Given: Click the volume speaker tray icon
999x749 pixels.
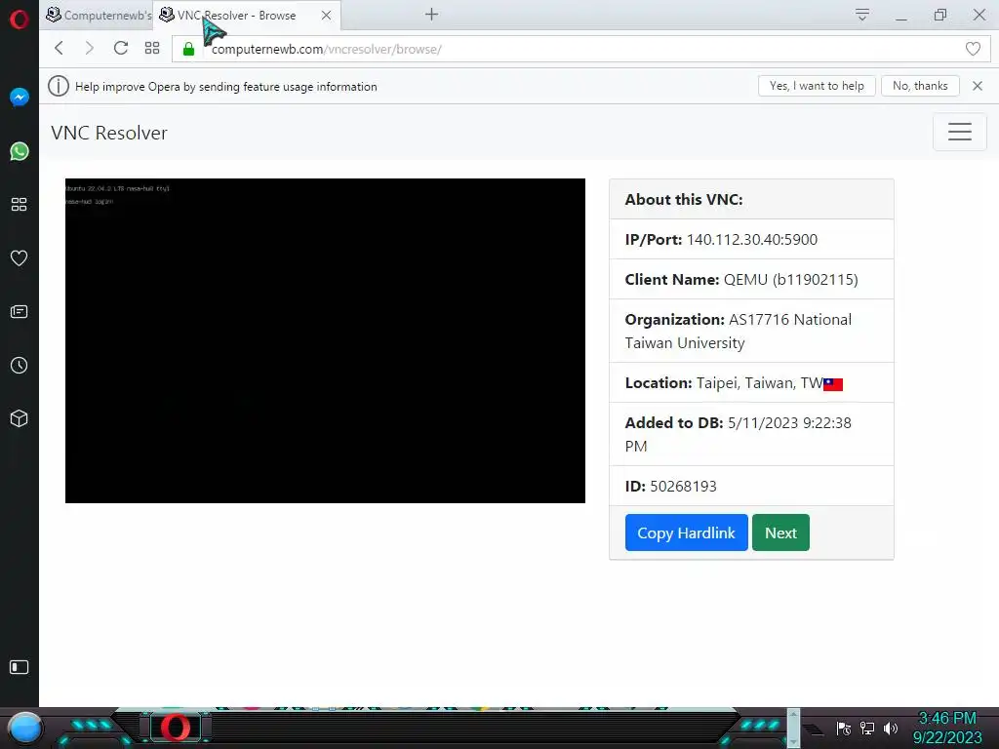Looking at the screenshot, I should 891,728.
